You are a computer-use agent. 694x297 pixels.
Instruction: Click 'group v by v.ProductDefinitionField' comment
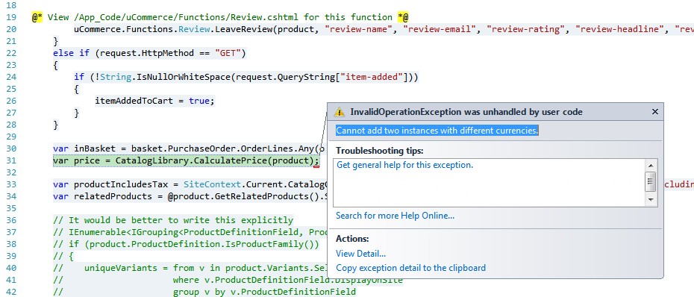click(264, 292)
